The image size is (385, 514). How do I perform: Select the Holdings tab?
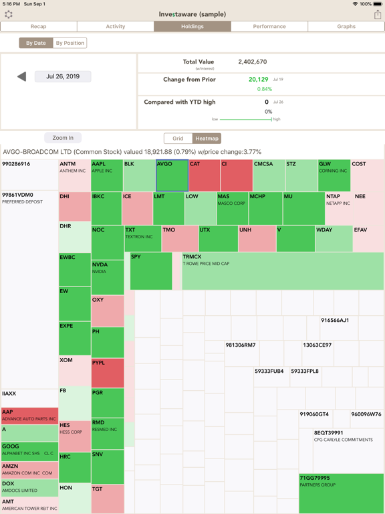pyautogui.click(x=192, y=27)
